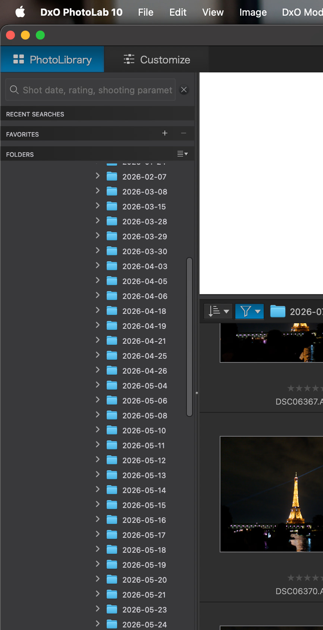Remove a favorite with the minus icon

(184, 133)
